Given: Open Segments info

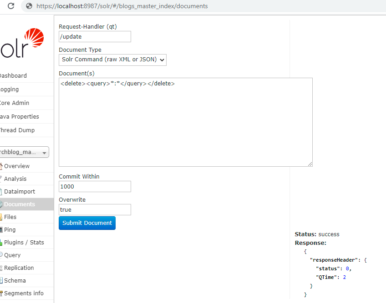Looking at the screenshot, I should pyautogui.click(x=24, y=293).
